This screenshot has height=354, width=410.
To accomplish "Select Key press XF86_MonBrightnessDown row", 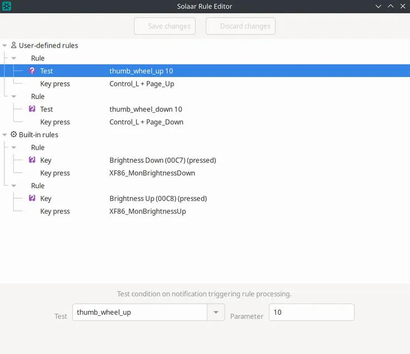I will click(205, 173).
